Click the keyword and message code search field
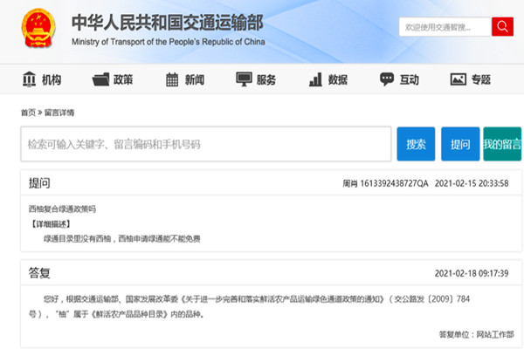 205,144
